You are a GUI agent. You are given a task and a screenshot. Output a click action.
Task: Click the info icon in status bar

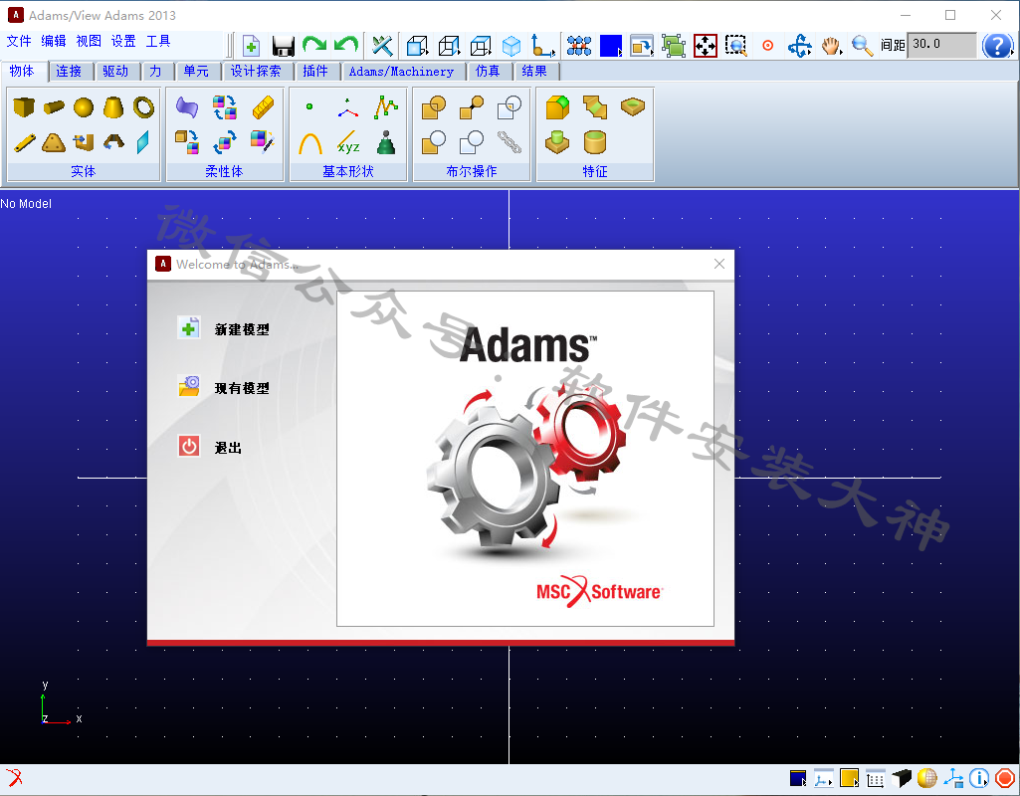pyautogui.click(x=979, y=778)
